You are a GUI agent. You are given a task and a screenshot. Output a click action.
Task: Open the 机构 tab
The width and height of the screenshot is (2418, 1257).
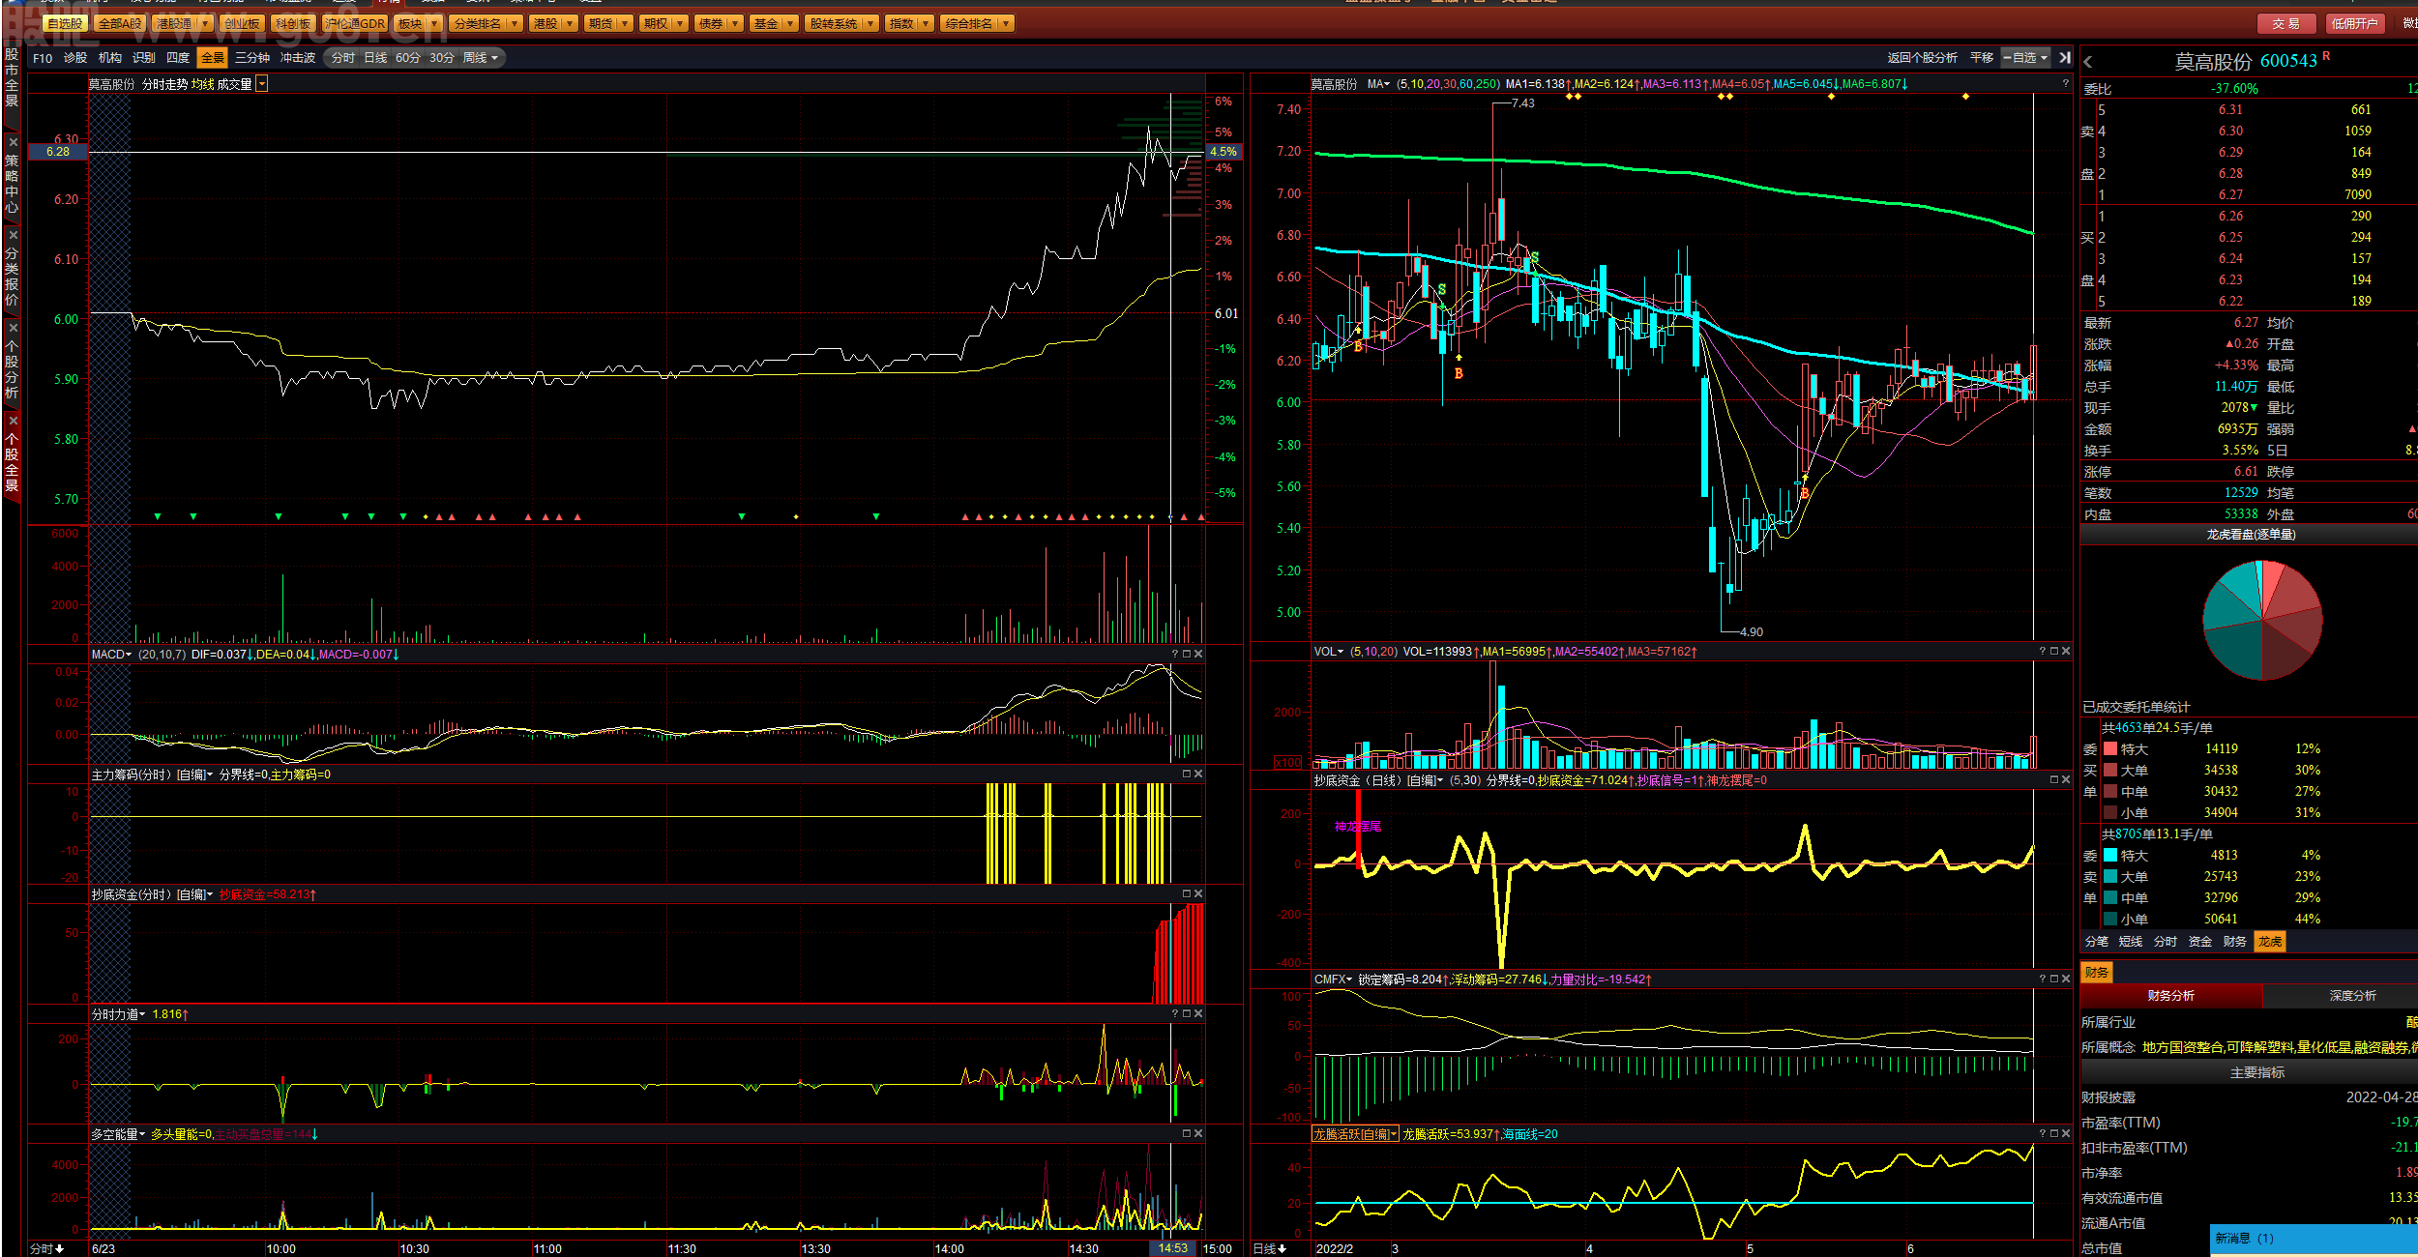(x=110, y=58)
